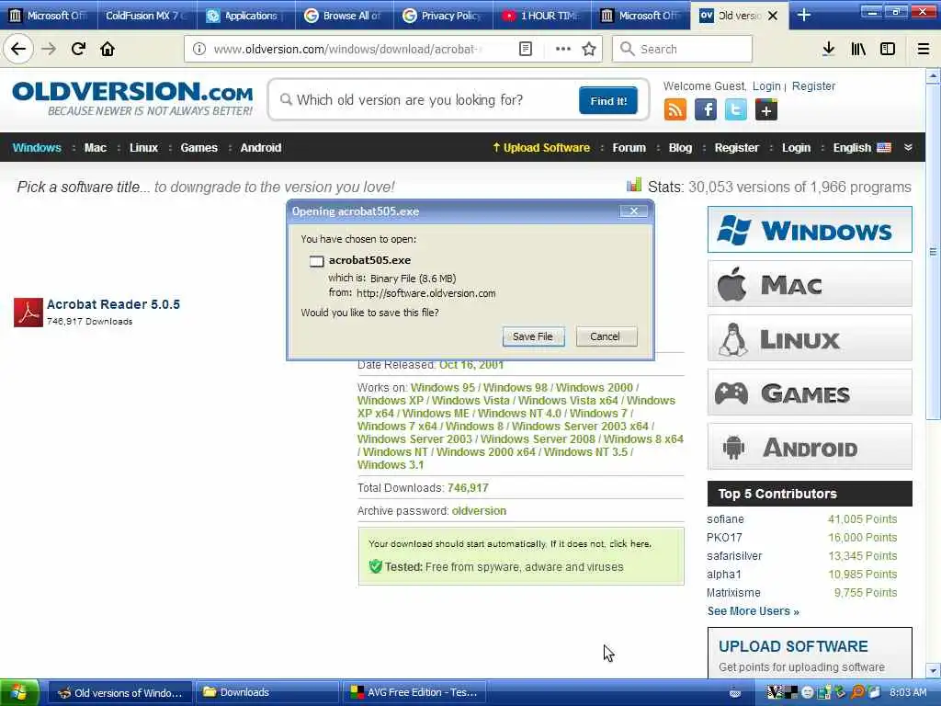The width and height of the screenshot is (941, 706).
Task: Open Mac in site navigation
Action: 95,148
